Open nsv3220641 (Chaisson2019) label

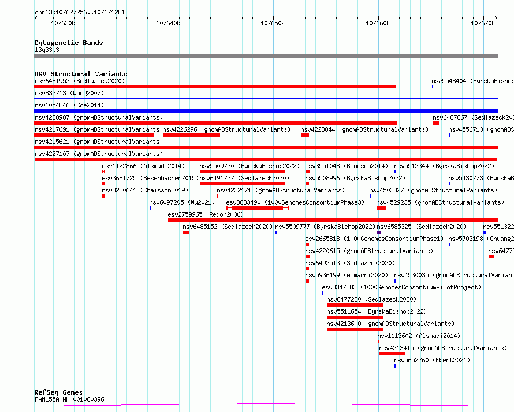(x=145, y=190)
